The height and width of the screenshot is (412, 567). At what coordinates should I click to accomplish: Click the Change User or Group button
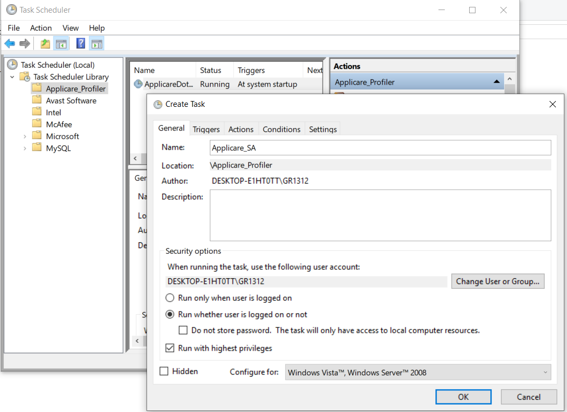(x=497, y=281)
